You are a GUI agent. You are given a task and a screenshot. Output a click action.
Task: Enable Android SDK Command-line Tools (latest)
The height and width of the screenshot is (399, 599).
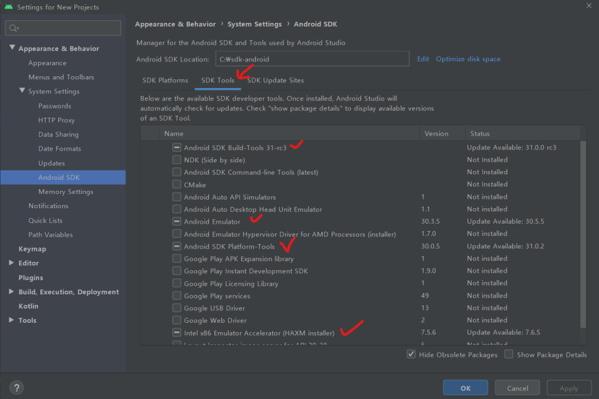click(177, 172)
